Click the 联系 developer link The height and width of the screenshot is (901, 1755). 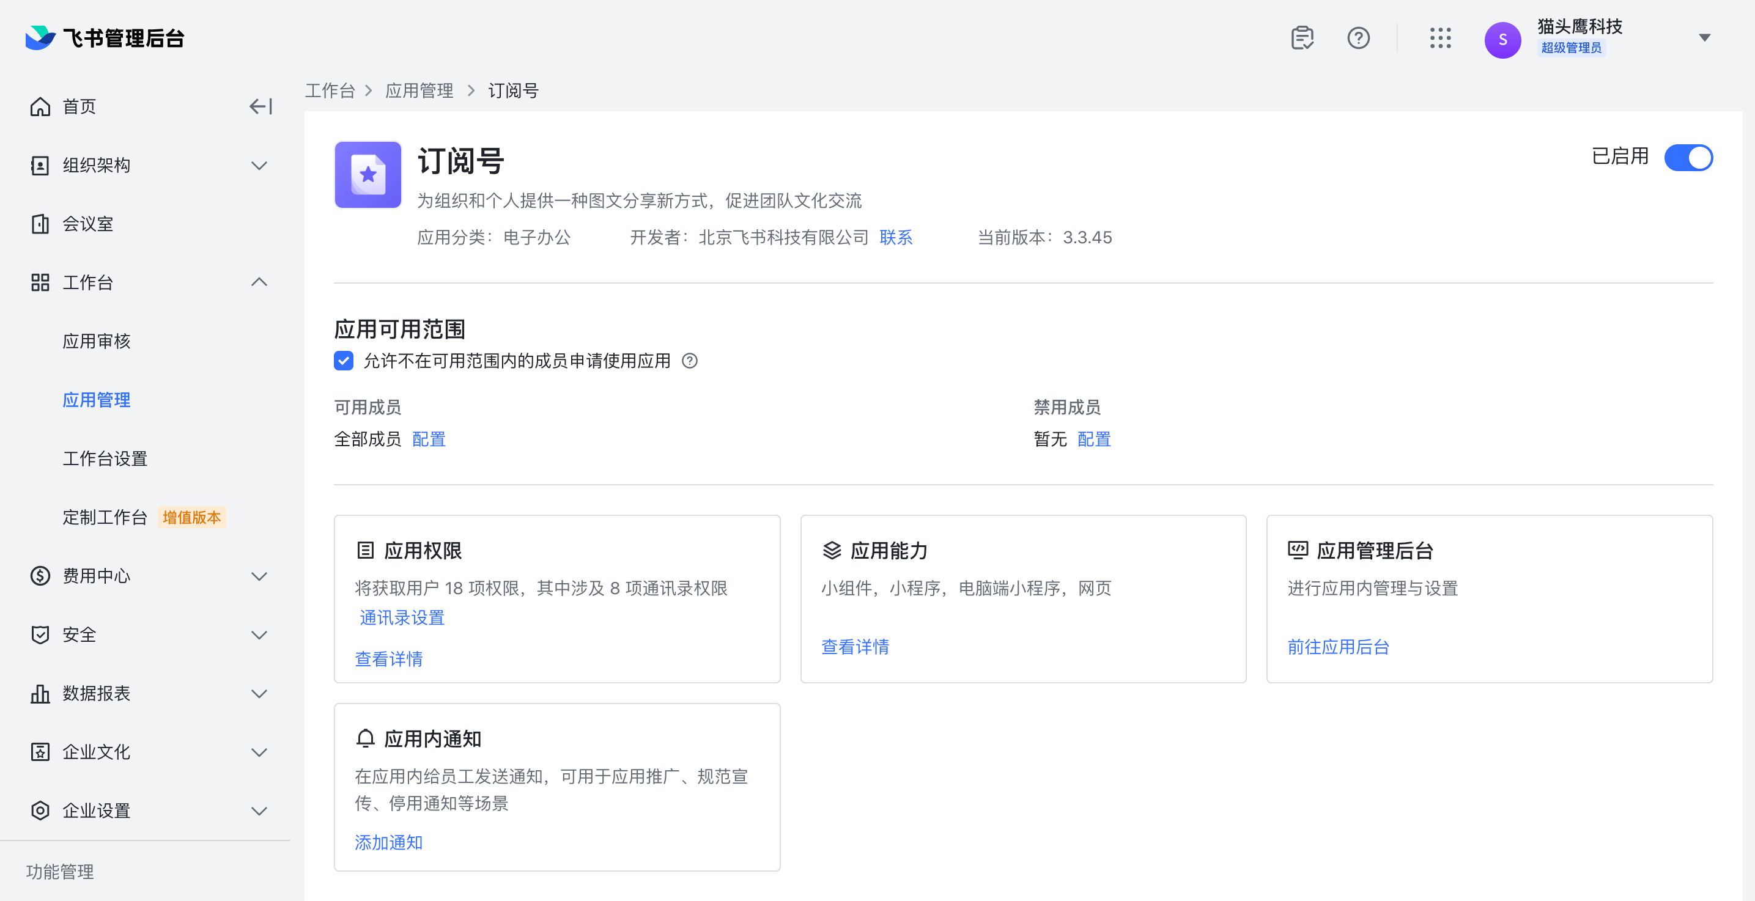tap(895, 237)
